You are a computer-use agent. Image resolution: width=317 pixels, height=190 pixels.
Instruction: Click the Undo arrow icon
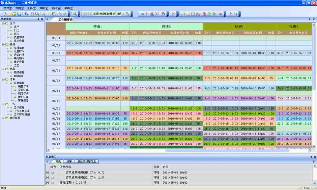coord(60,14)
